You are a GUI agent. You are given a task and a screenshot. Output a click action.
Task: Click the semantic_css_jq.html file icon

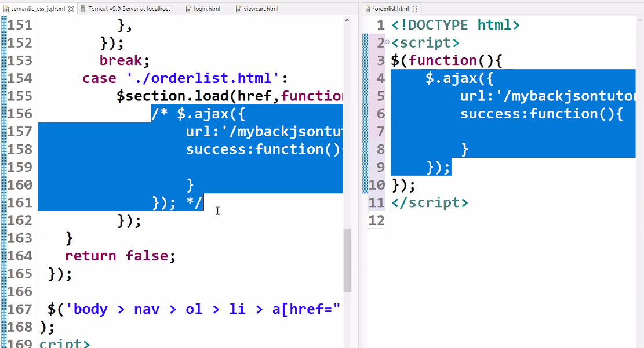pyautogui.click(x=6, y=9)
